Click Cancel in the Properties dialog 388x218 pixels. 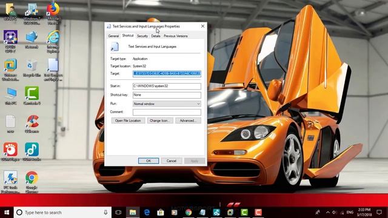[172, 161]
